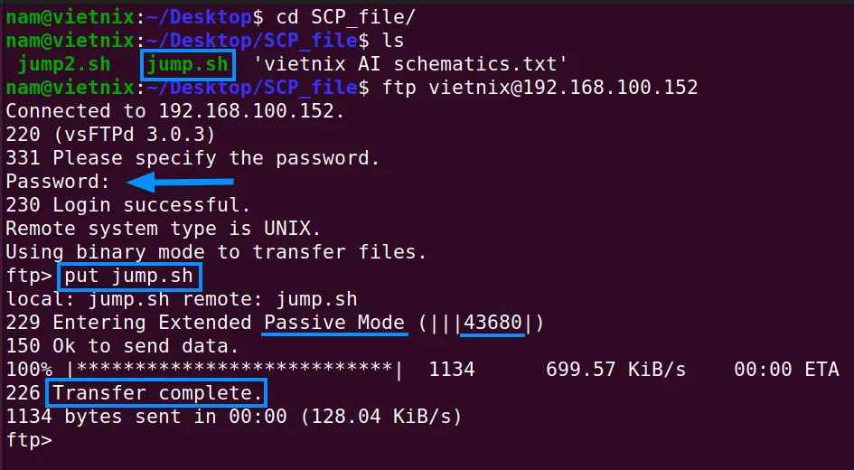Click the highlighted jump.sh filename in ls output

point(188,65)
